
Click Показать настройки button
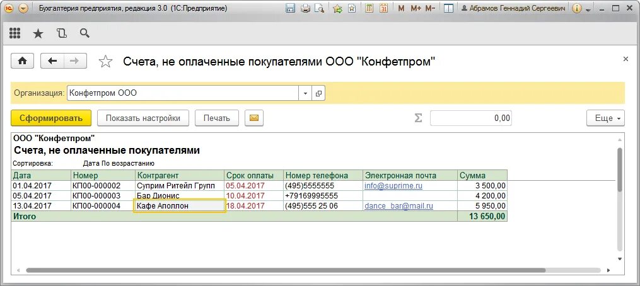[x=143, y=118]
